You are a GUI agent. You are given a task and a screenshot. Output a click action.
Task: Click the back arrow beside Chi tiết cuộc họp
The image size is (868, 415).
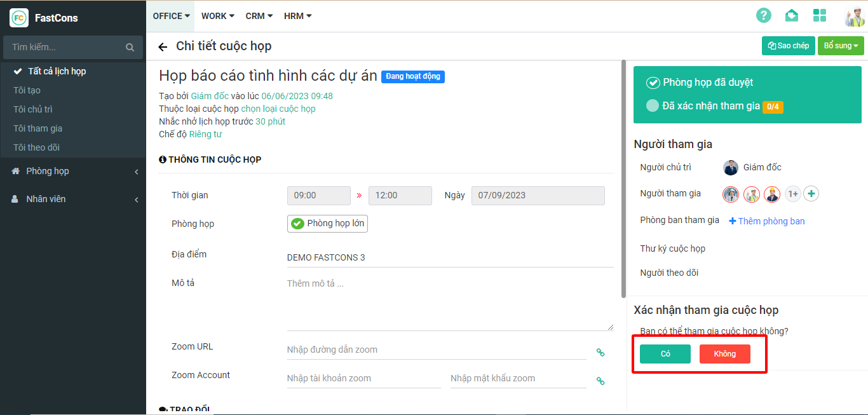[x=163, y=47]
